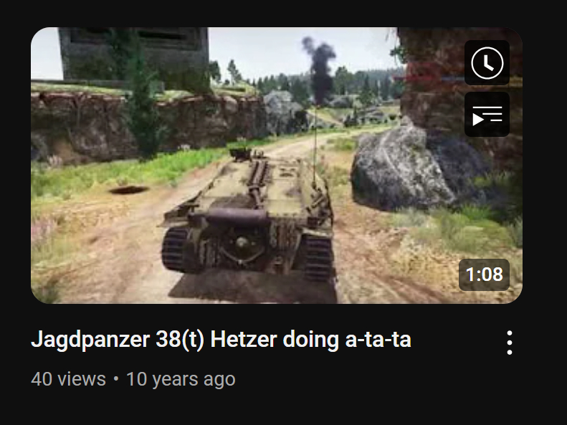Screen dimensions: 567x425
Task: Add the video to queue
Action: (x=487, y=114)
